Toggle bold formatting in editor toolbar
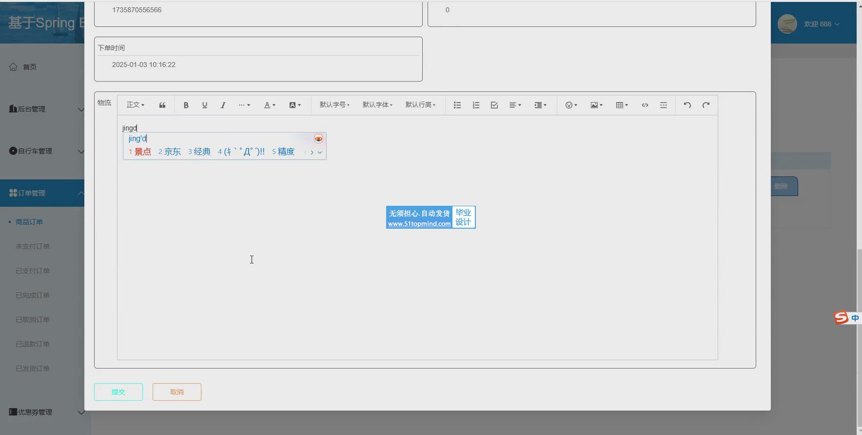Screen dimensions: 862x435 (x=186, y=105)
